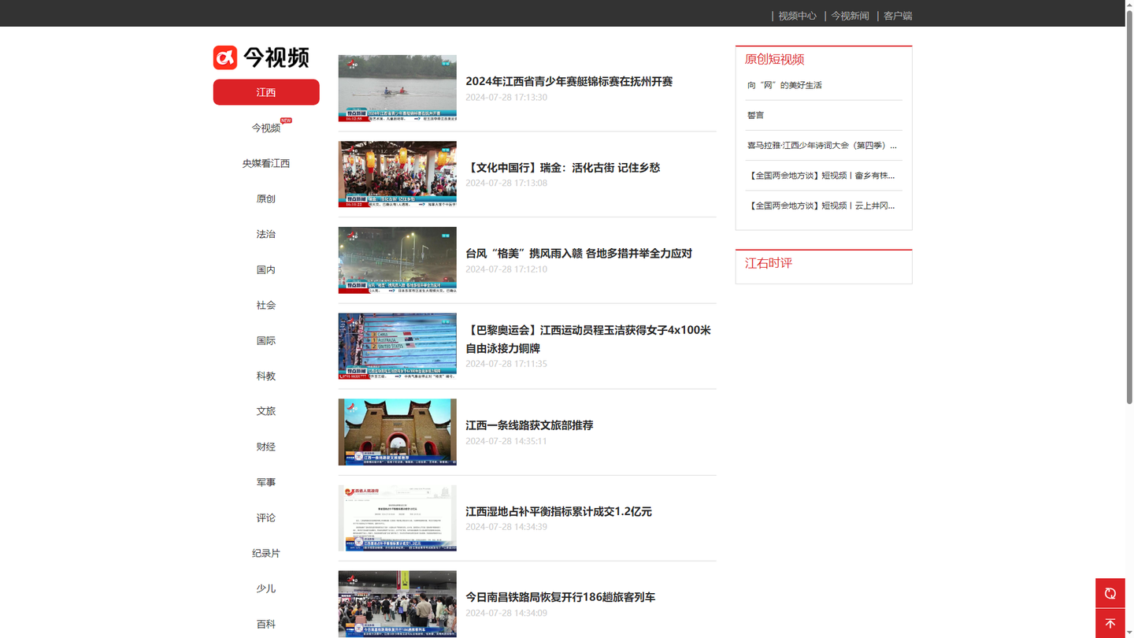
Task: Open 今视新闻 in top bar
Action: click(x=850, y=16)
